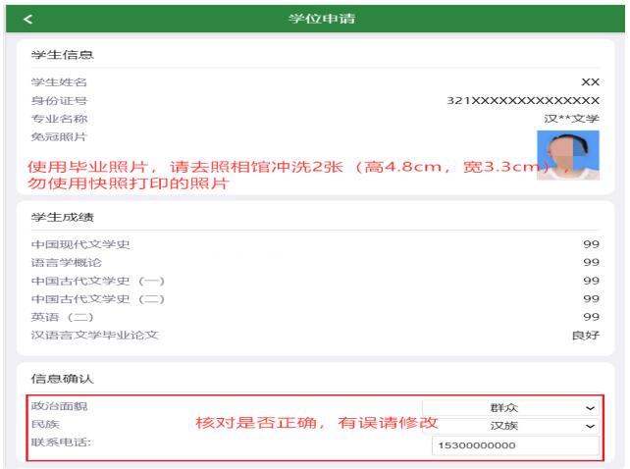Go back using the top-left arrow

click(x=26, y=19)
